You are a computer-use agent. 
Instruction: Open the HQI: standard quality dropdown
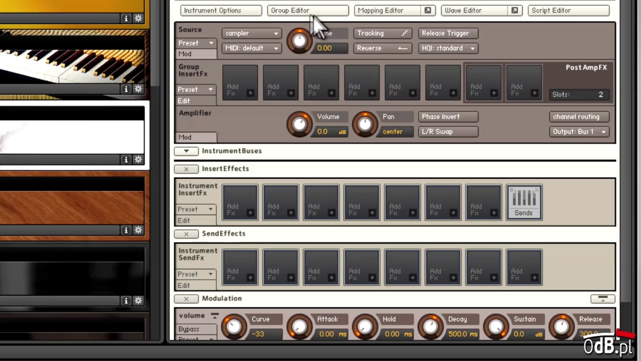(x=448, y=48)
